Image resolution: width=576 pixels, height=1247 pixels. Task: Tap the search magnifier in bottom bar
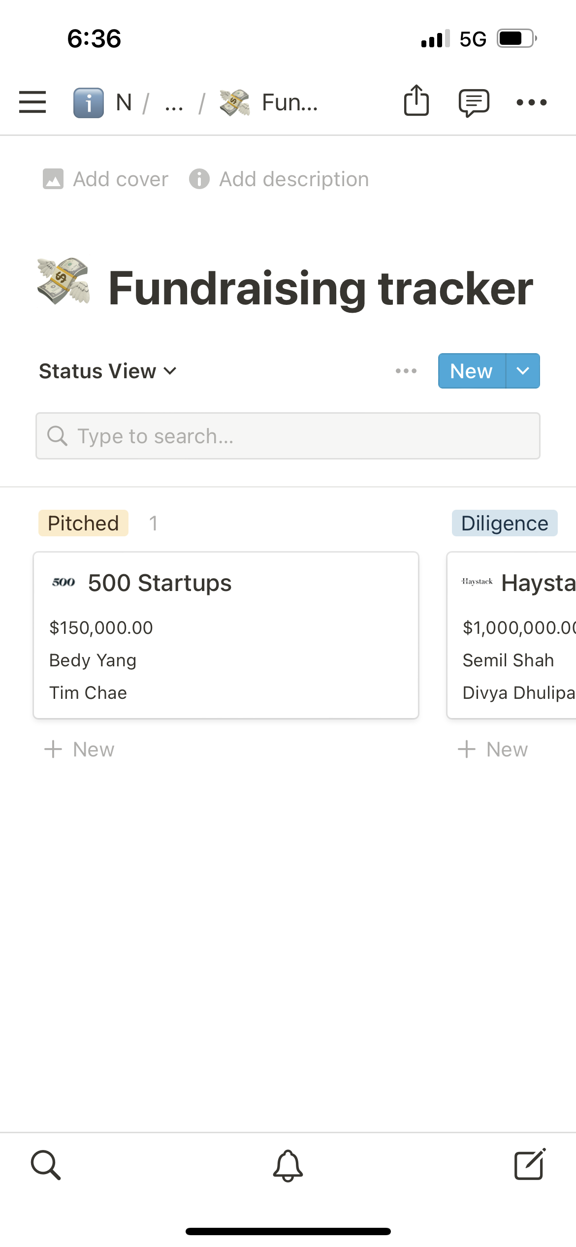(x=46, y=1165)
